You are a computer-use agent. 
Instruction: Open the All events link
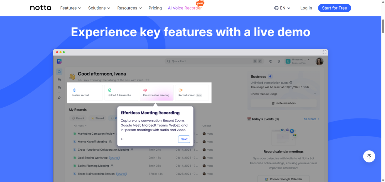(311, 119)
